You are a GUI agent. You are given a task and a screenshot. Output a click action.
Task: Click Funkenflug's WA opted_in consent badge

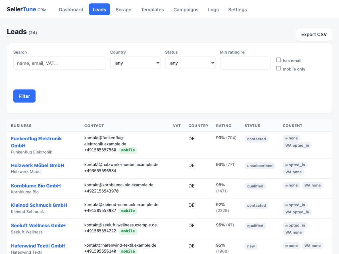pos(297,146)
